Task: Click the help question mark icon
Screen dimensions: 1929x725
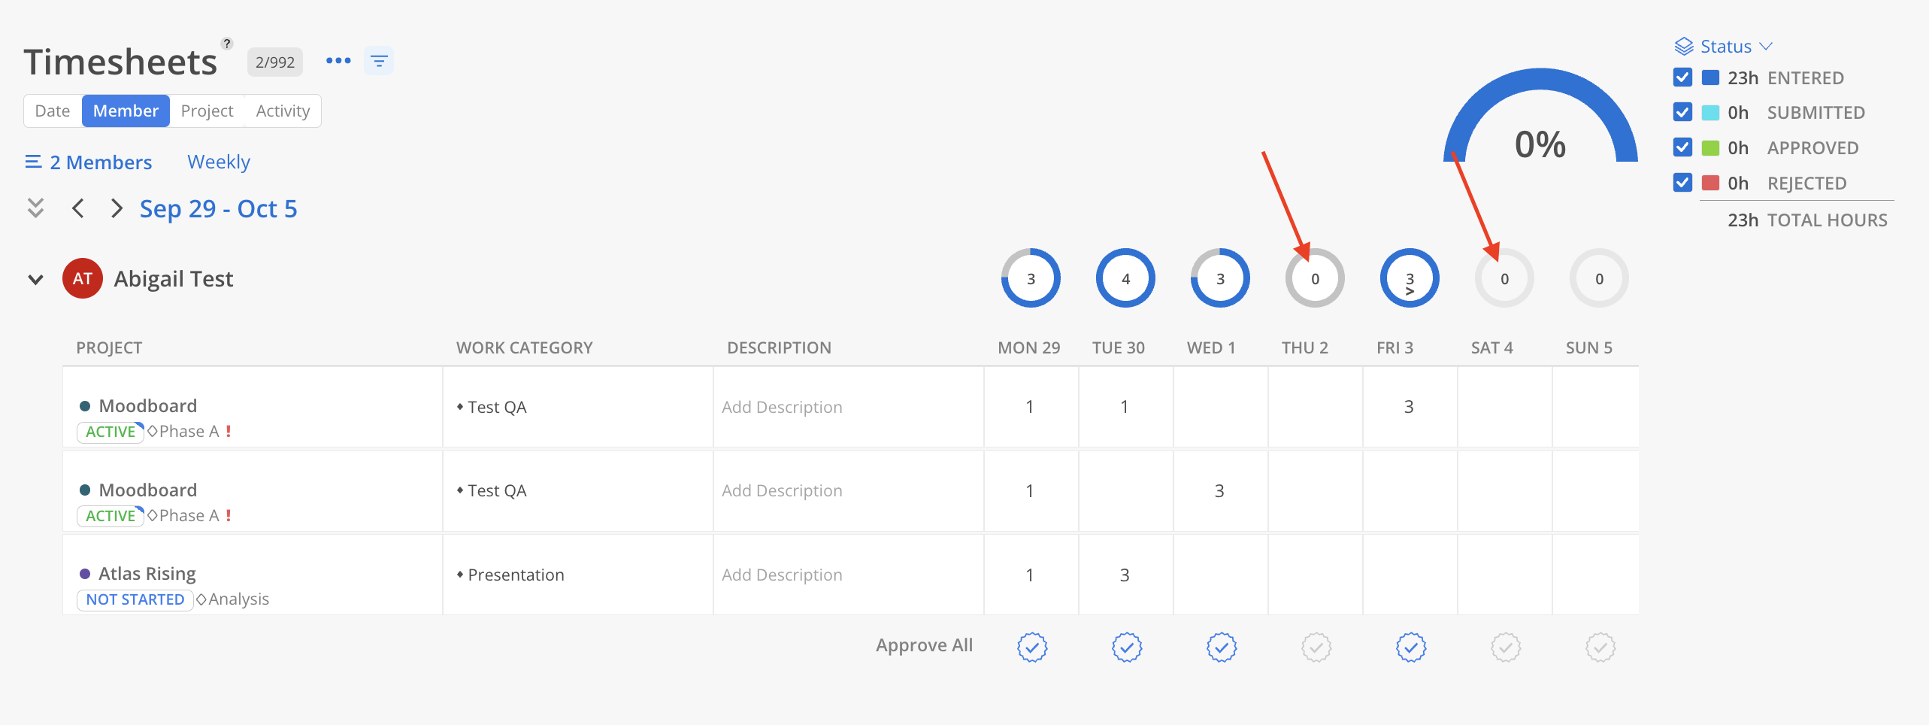Action: (227, 44)
